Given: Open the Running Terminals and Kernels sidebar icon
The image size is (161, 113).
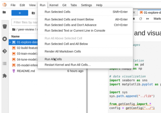Looking at the screenshot, I should tap(4, 39).
